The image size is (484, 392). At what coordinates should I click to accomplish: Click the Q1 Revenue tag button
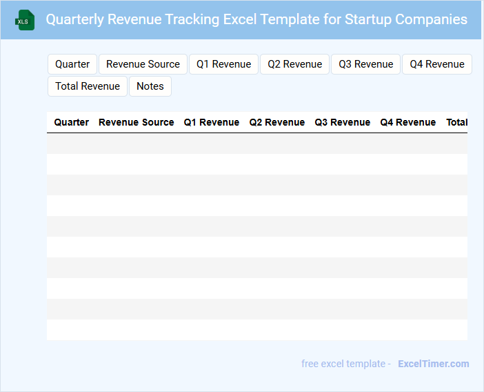coord(223,64)
